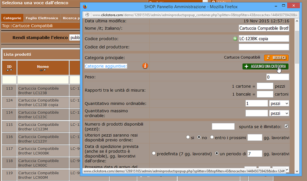Click the green plus icon beside Codice prodotto
The width and height of the screenshot is (307, 181).
[x=235, y=39]
